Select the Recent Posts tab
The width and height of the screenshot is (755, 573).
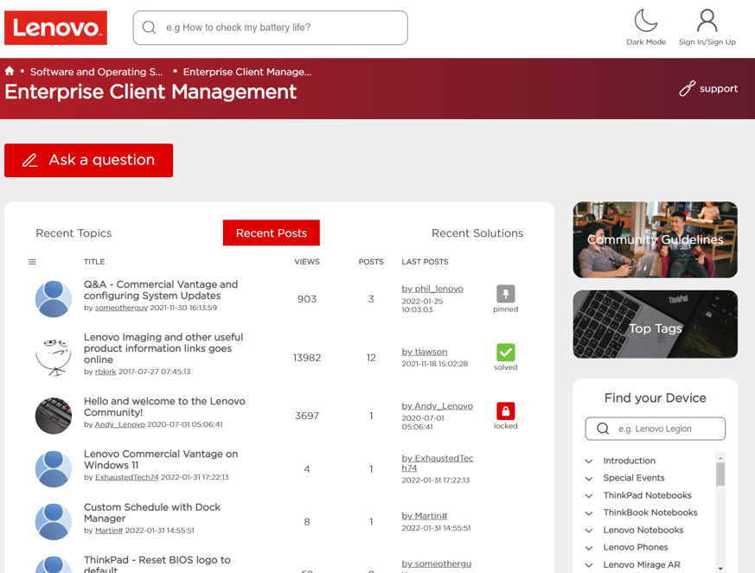[x=271, y=232]
